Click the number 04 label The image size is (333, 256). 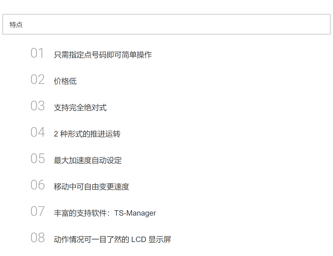tap(37, 132)
